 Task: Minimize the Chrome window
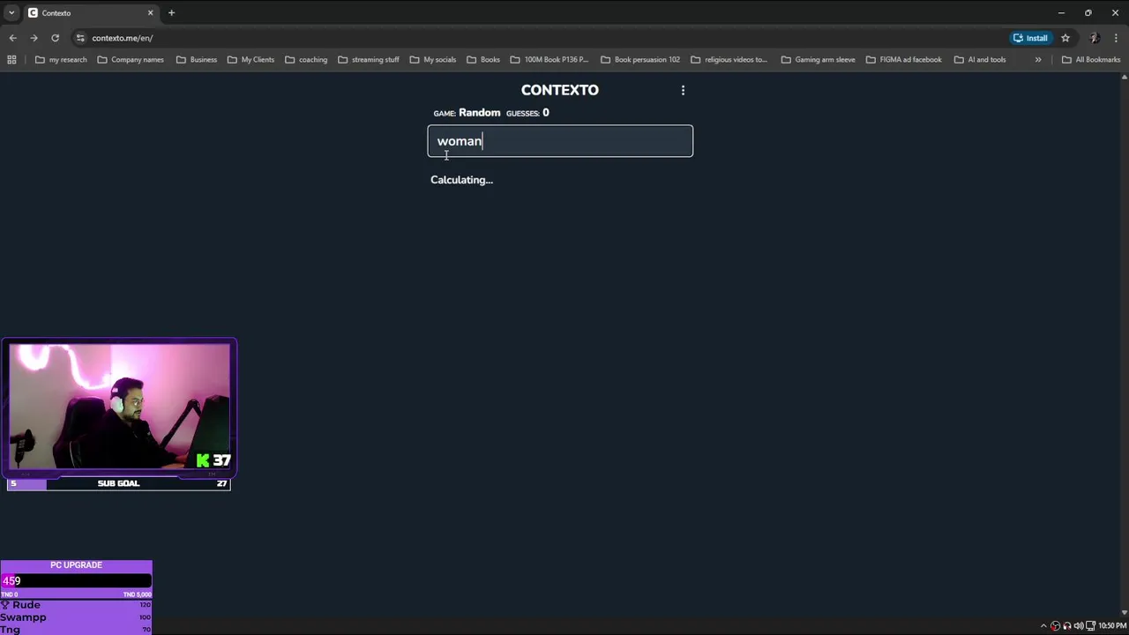(x=1061, y=12)
